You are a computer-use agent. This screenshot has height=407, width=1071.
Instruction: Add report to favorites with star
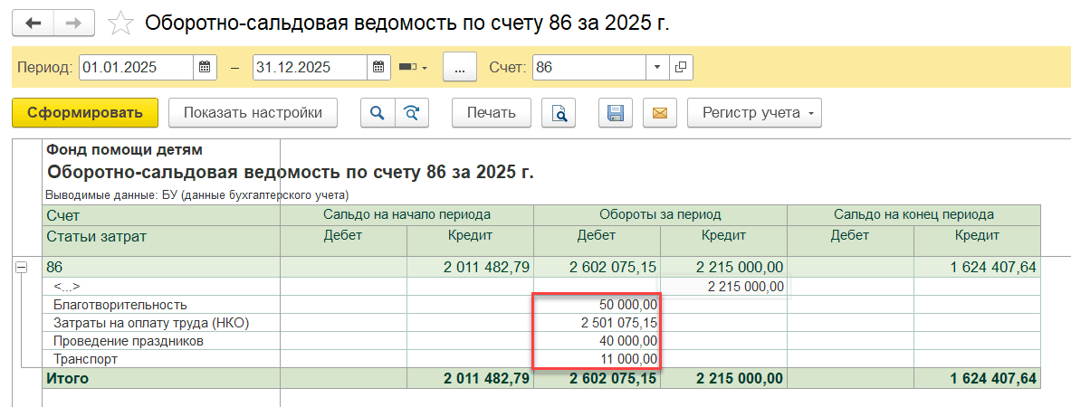click(x=120, y=24)
